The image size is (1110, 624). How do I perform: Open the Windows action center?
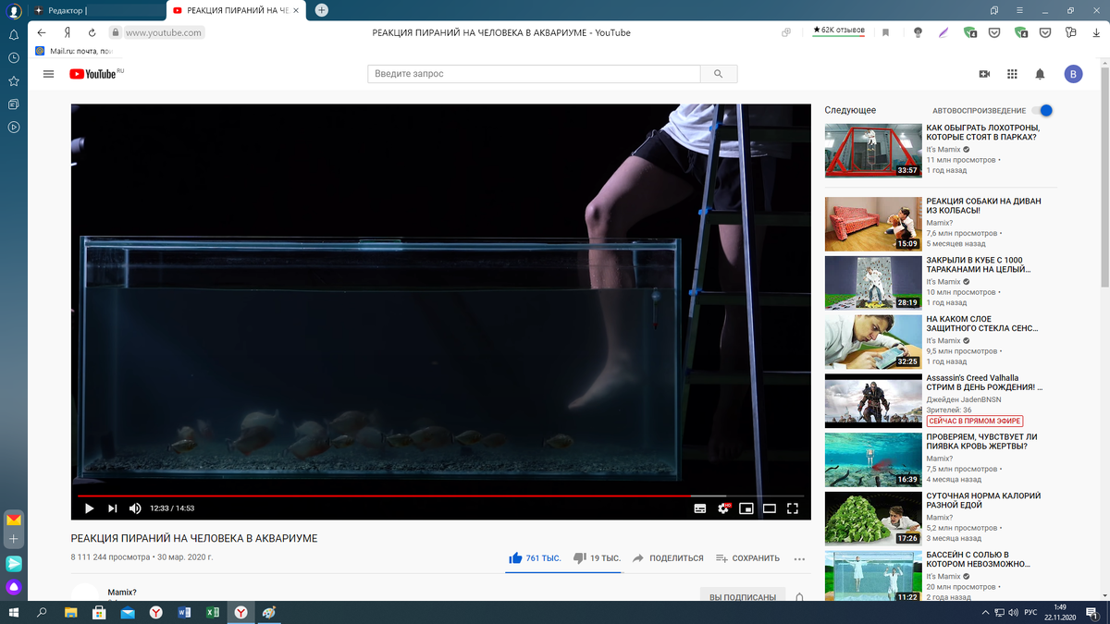(x=1091, y=612)
